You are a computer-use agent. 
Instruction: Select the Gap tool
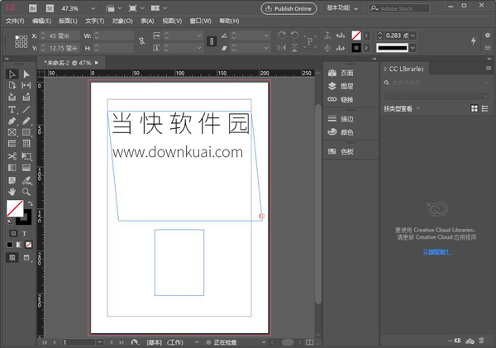pyautogui.click(x=26, y=85)
